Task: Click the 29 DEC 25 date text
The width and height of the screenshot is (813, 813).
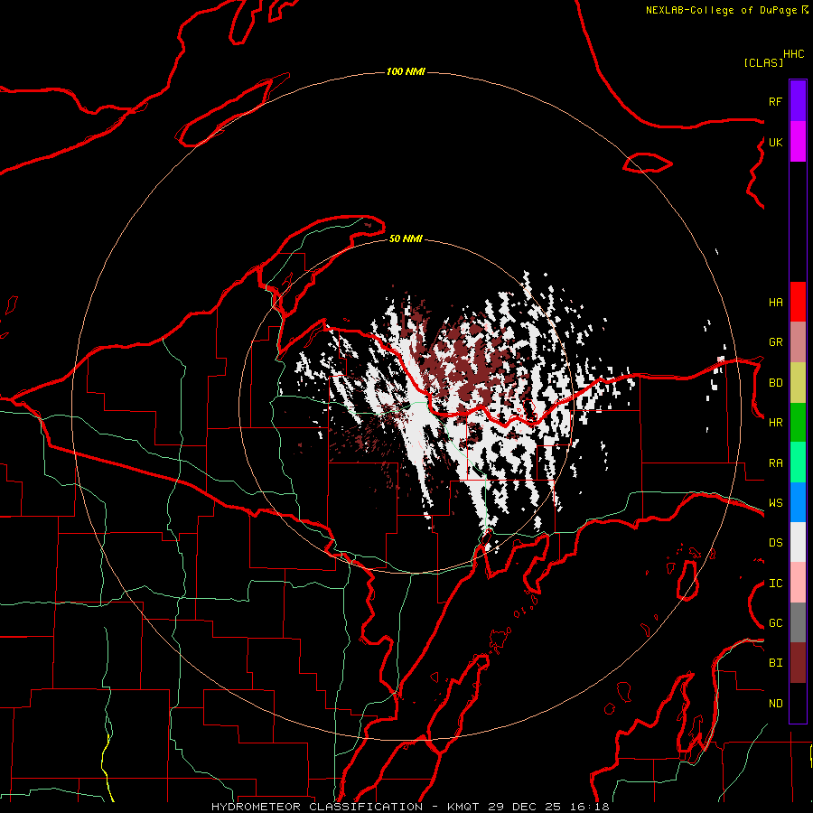Action: 524,807
